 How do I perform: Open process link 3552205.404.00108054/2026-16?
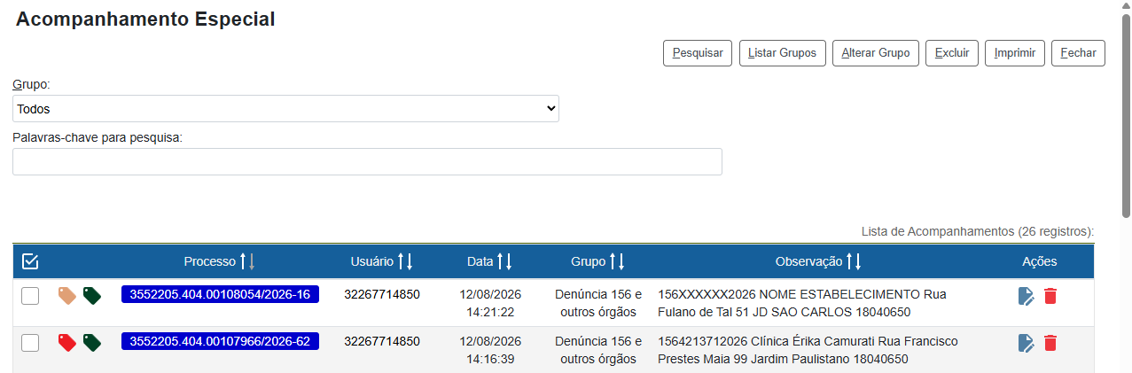click(220, 294)
